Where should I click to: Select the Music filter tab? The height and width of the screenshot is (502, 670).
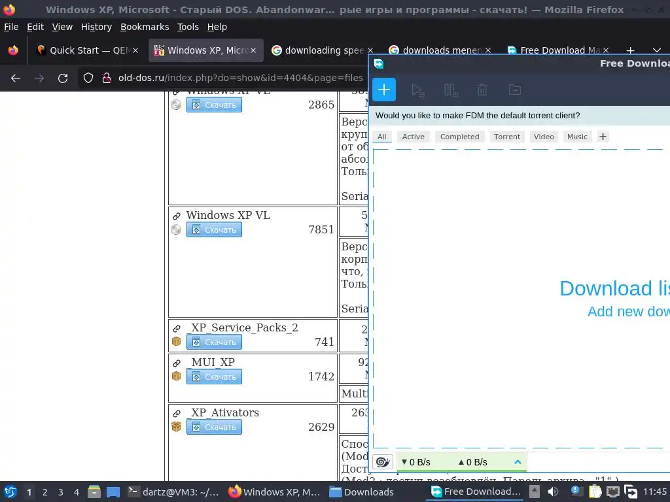[x=577, y=137]
